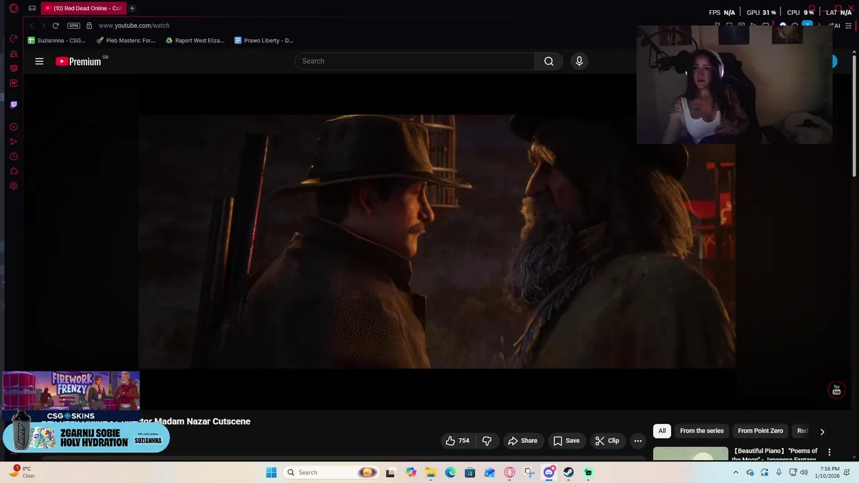
Task: Open the Opera GX menu logo
Action: 13,9
